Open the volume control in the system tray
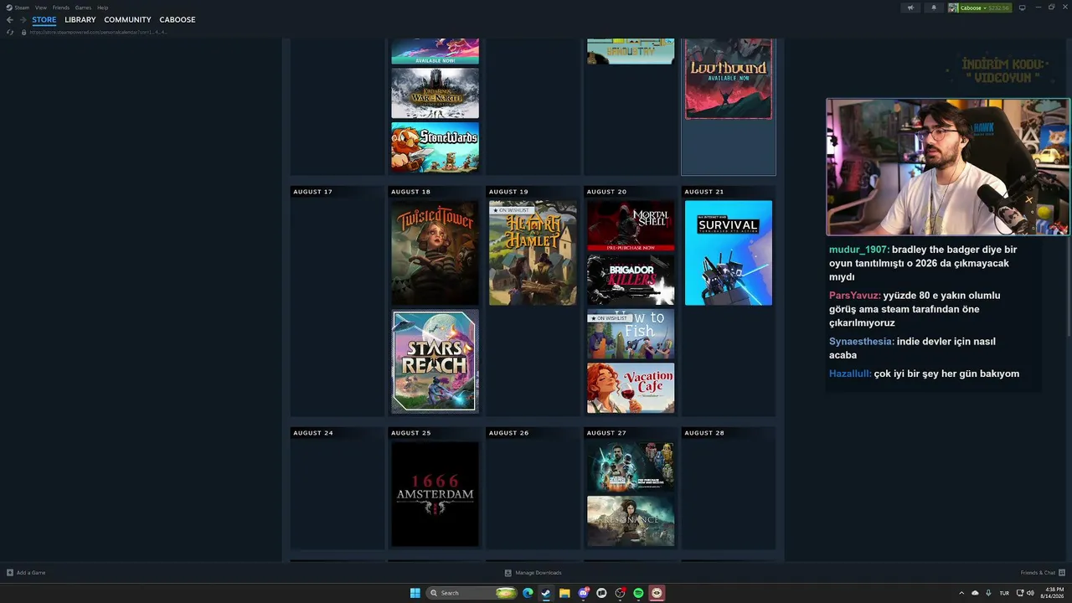The height and width of the screenshot is (603, 1072). 1030,593
